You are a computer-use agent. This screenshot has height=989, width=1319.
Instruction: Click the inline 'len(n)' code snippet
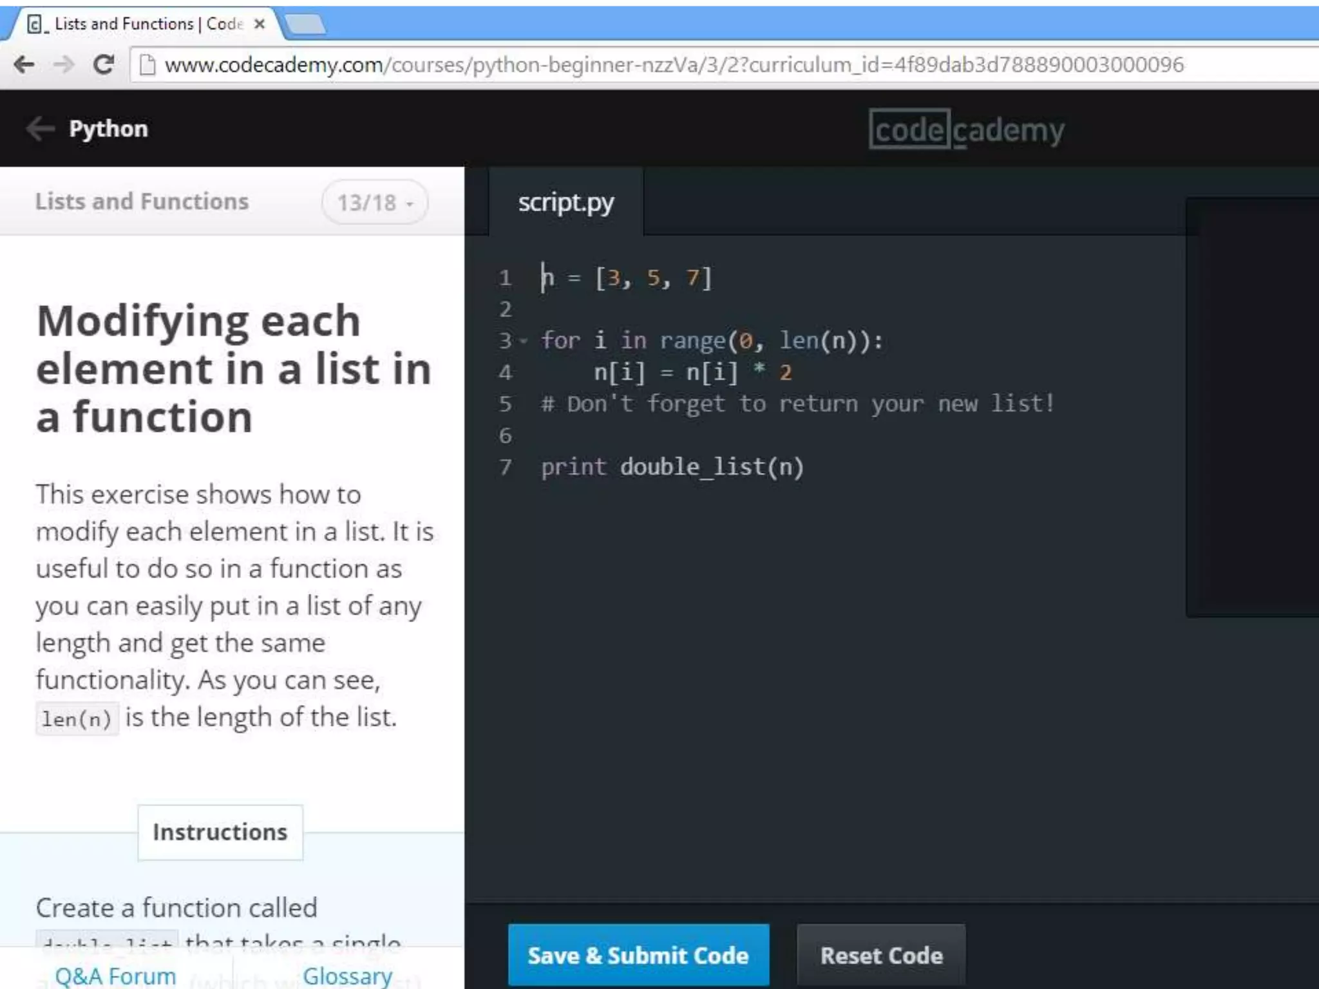coord(77,719)
